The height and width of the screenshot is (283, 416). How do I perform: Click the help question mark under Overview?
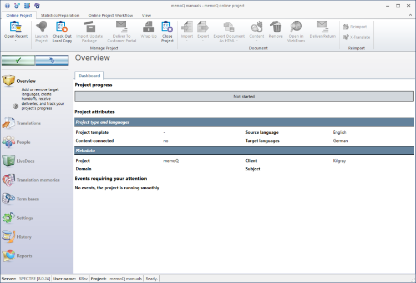click(16, 105)
